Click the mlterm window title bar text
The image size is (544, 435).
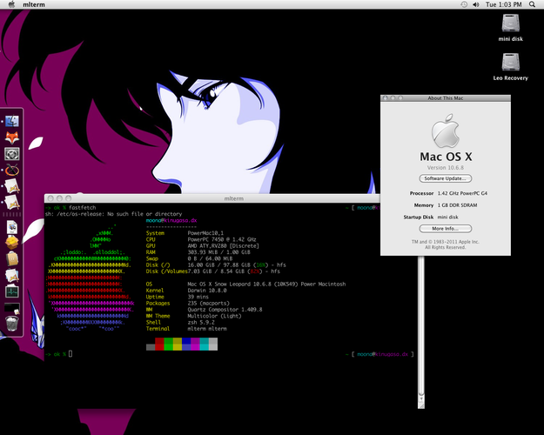tap(234, 198)
